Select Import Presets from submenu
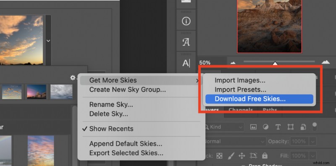 [x=259, y=90]
